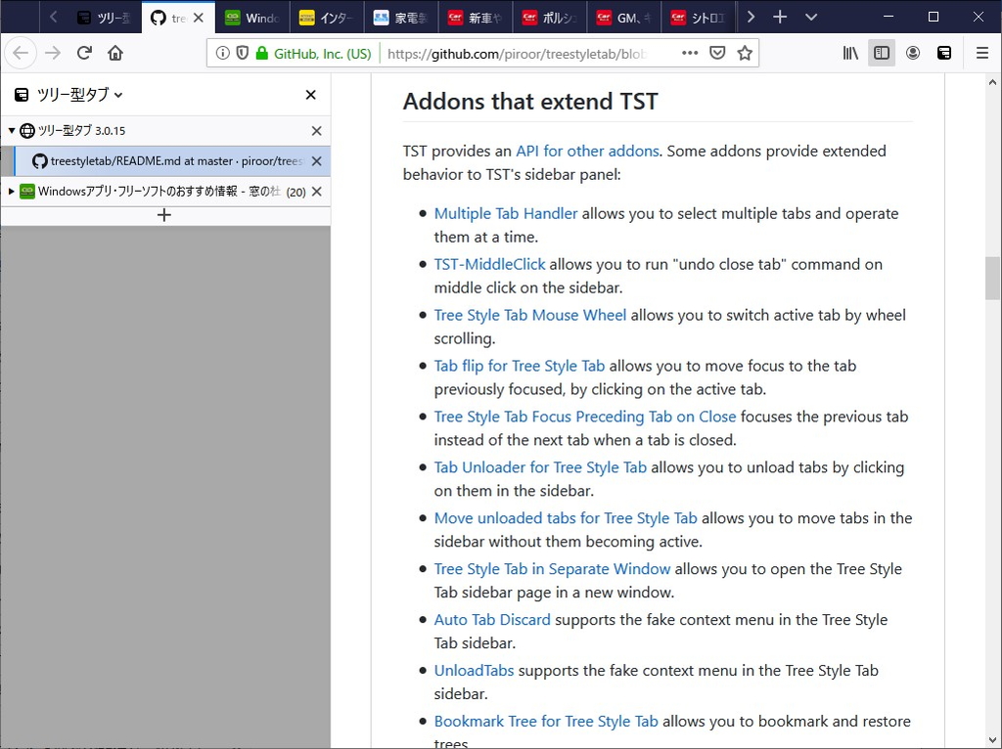Switch to the シトロエン tab
The width and height of the screenshot is (1002, 749).
[697, 18]
